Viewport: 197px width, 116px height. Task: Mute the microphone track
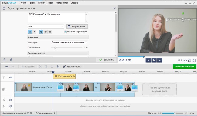10,106
